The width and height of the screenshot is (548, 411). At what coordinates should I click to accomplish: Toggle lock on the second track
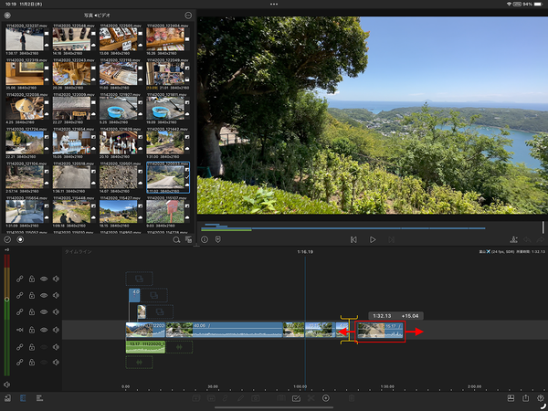click(x=32, y=295)
